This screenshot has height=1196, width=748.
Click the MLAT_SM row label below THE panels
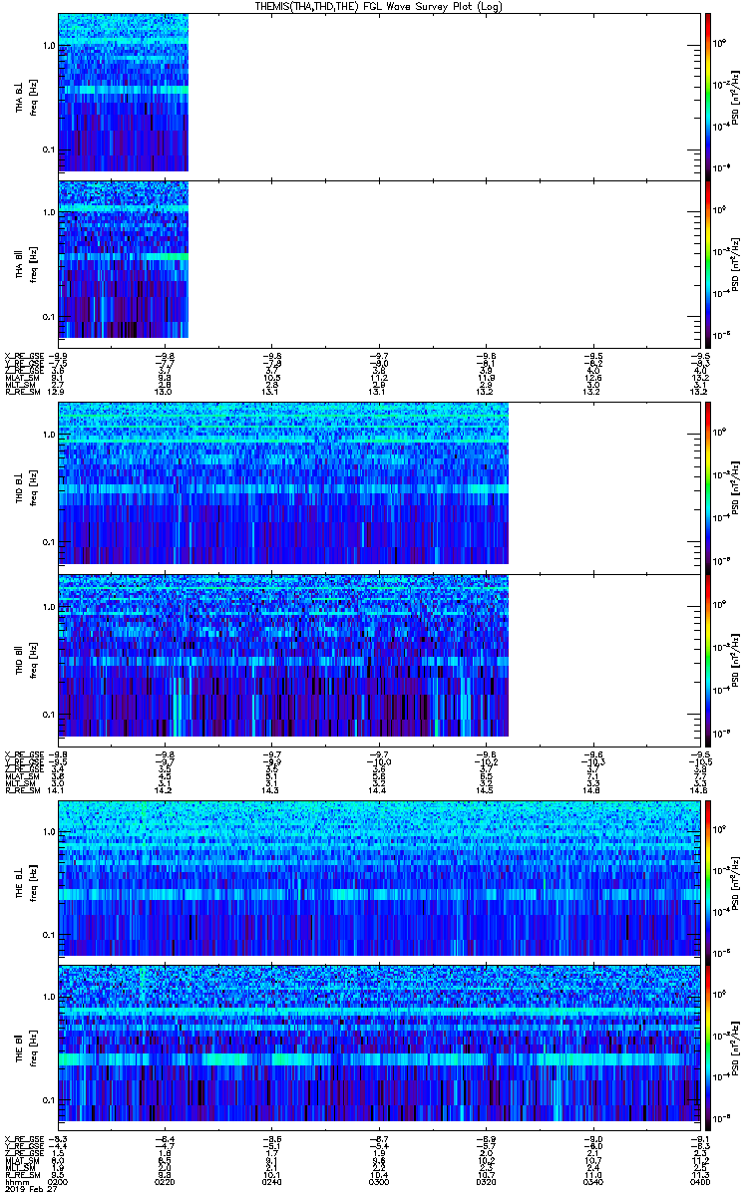24,1161
